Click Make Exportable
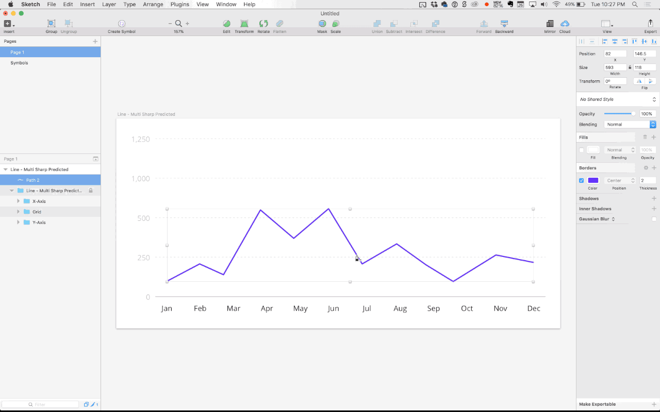Screen dimensions: 660x412 [597, 404]
